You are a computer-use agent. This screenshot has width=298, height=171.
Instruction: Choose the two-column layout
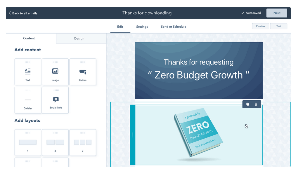55,142
